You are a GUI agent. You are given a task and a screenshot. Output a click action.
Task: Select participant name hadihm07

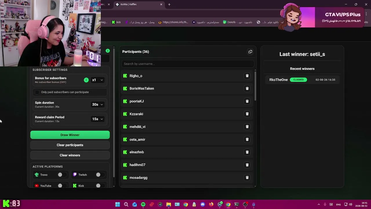point(137,165)
